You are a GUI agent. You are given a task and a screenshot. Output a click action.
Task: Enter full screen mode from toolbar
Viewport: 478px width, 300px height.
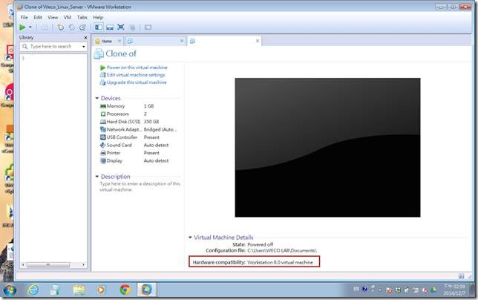(121, 27)
